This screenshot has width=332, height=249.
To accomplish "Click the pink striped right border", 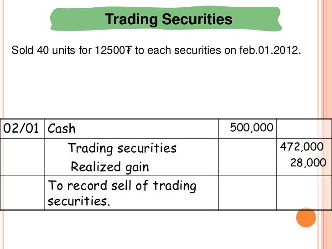I will pyautogui.click(x=325, y=124).
